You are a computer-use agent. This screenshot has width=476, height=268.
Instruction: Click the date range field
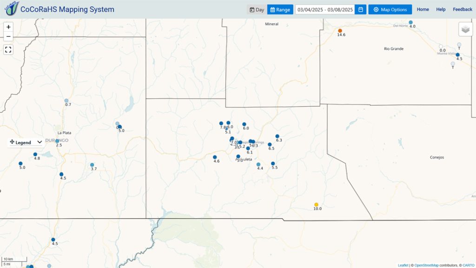pyautogui.click(x=325, y=9)
